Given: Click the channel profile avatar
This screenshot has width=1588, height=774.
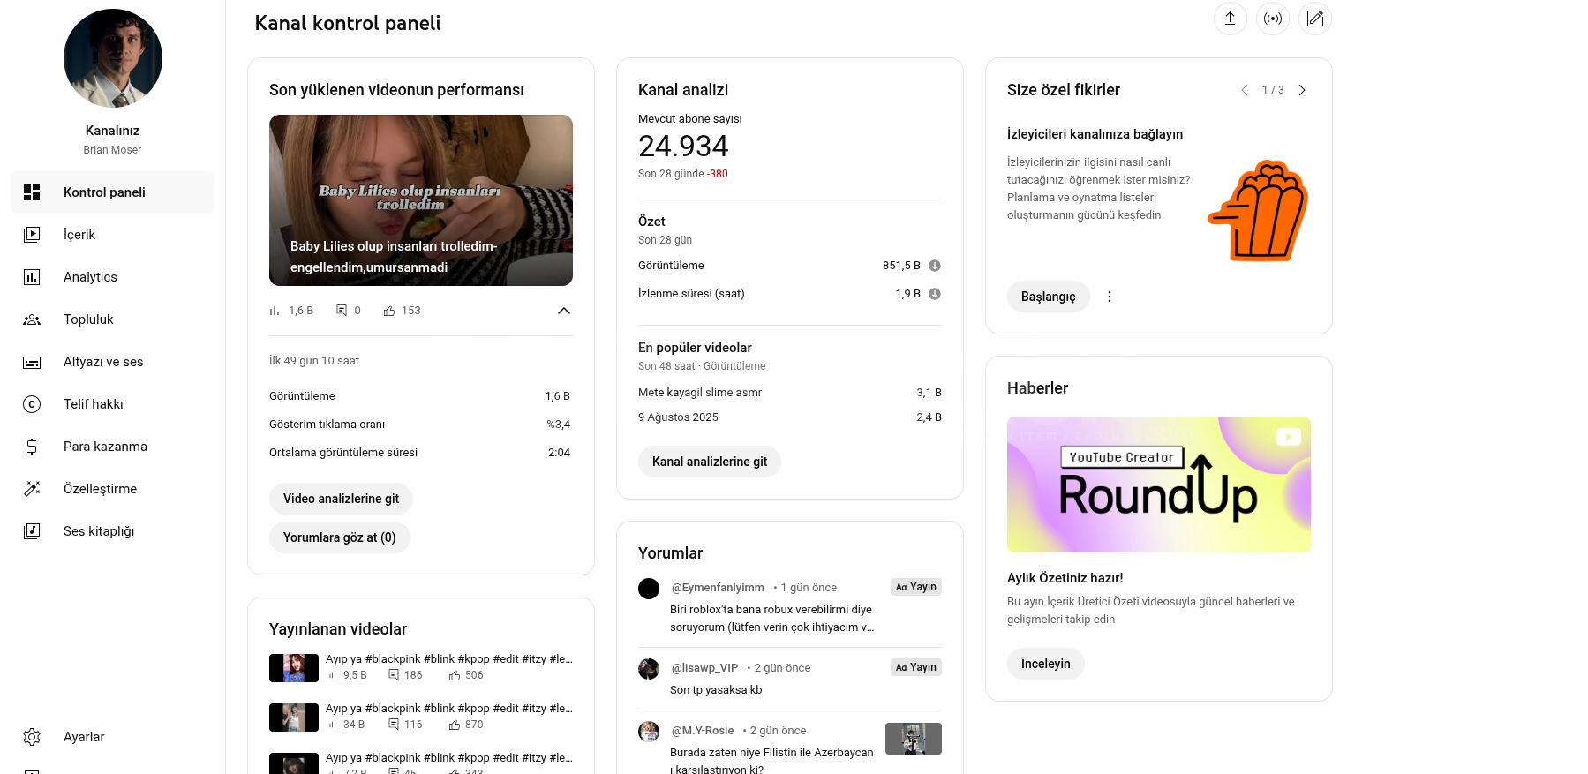Looking at the screenshot, I should click(x=113, y=58).
